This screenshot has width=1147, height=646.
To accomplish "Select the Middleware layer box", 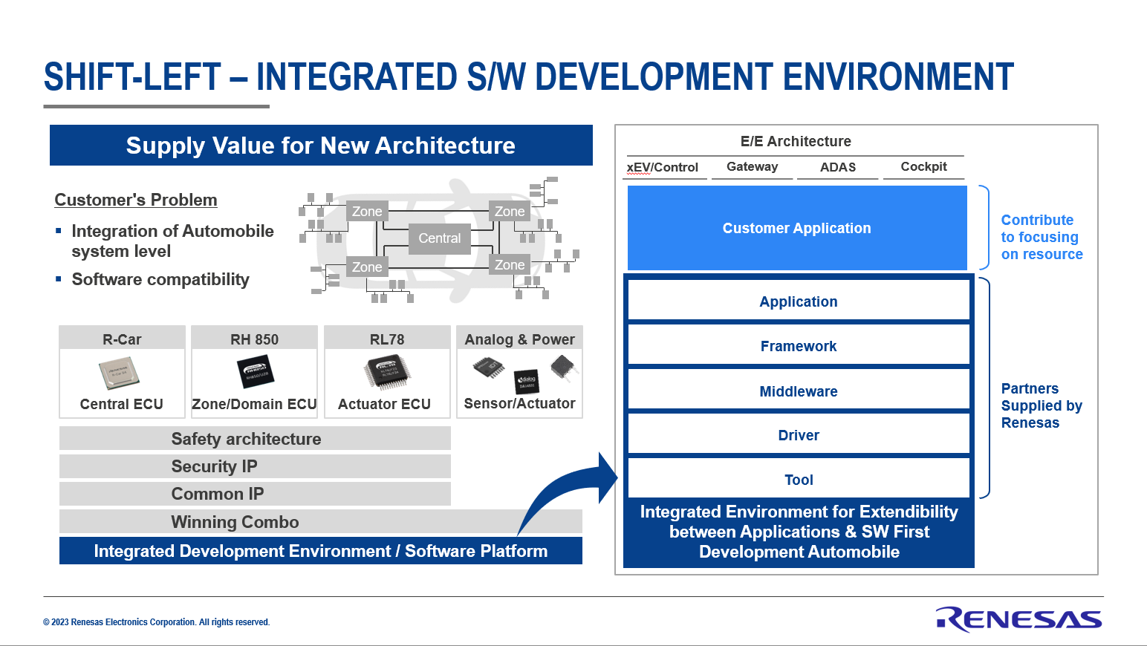I will [x=799, y=391].
